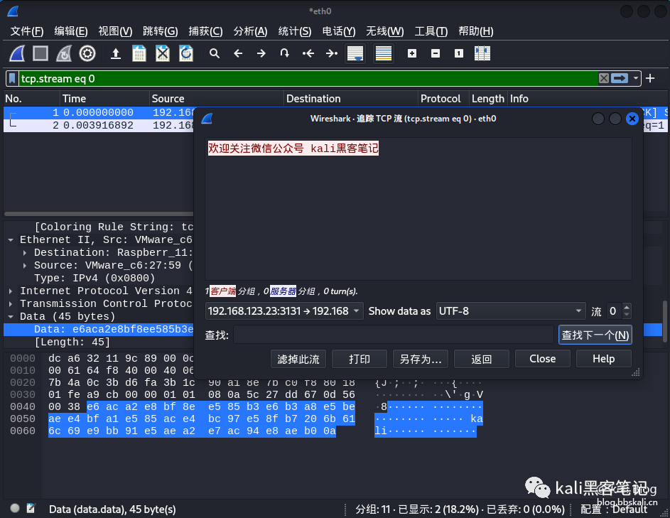The height and width of the screenshot is (518, 670).
Task: Click expert information indicator in status bar
Action: click(15, 508)
